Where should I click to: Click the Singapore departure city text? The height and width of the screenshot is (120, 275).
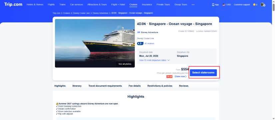pyautogui.click(x=182, y=56)
